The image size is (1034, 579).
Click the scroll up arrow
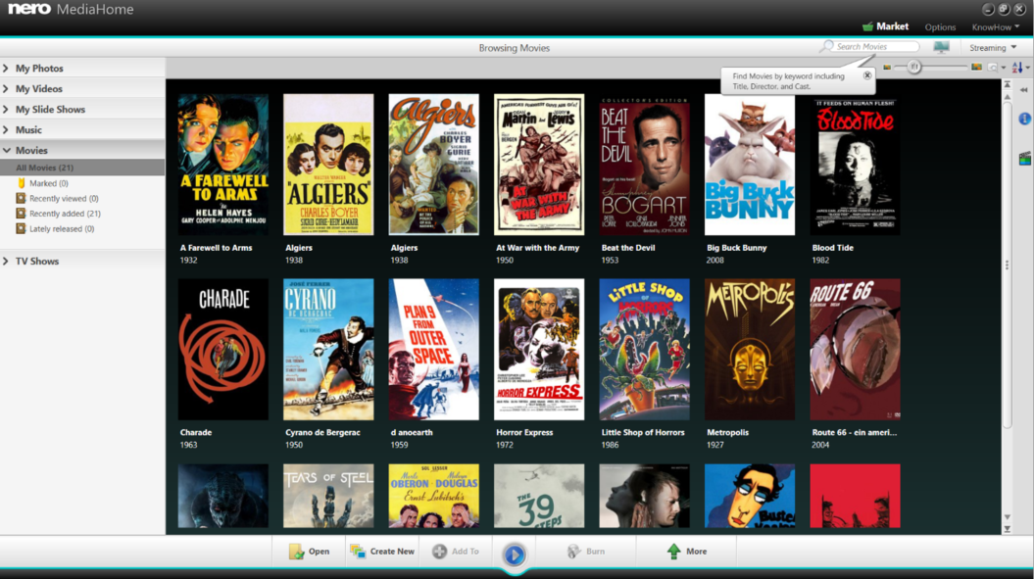1007,97
